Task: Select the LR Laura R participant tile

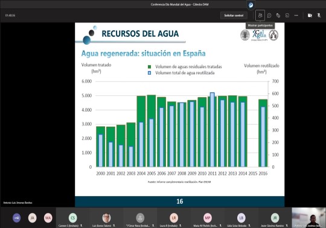Action: tap(174, 218)
